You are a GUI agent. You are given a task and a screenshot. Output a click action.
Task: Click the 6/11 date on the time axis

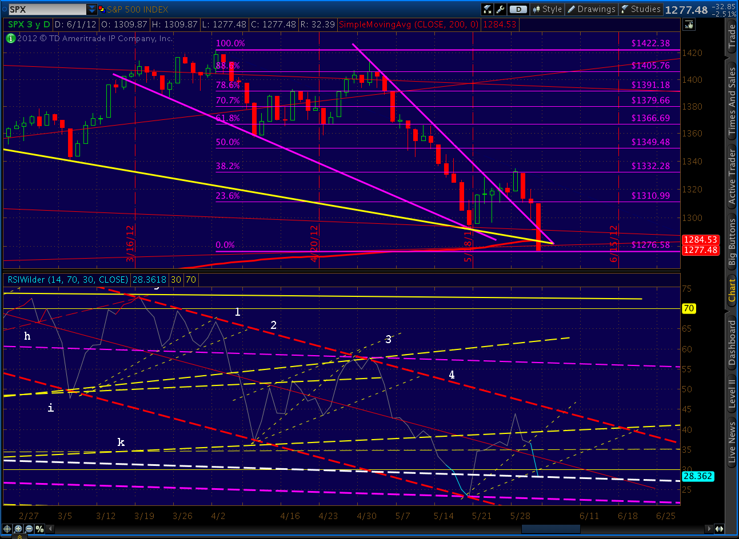(x=589, y=516)
